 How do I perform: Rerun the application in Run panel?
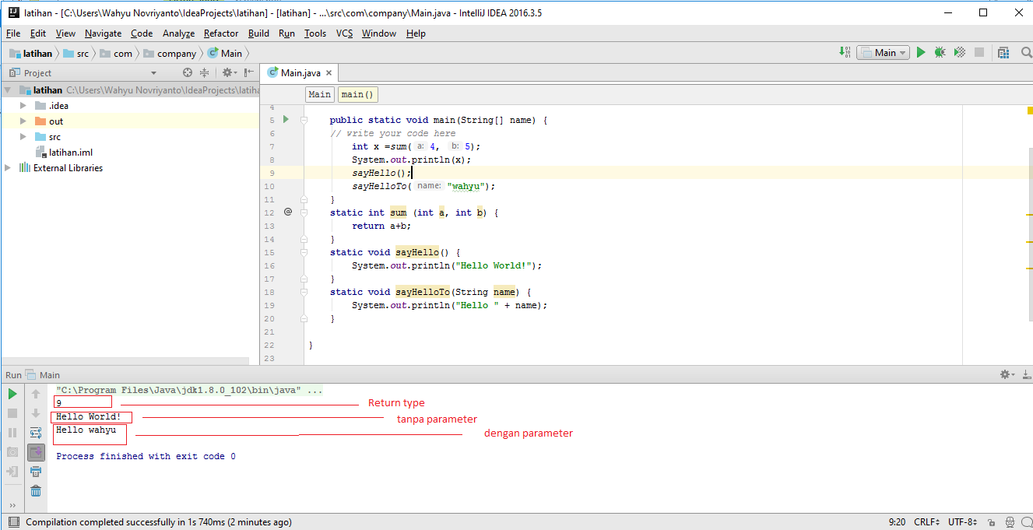point(12,394)
